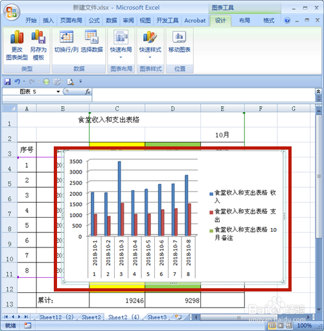Select the 设计 chart tools tab
Image resolution: width=324 pixels, height=331 pixels.
tap(220, 21)
